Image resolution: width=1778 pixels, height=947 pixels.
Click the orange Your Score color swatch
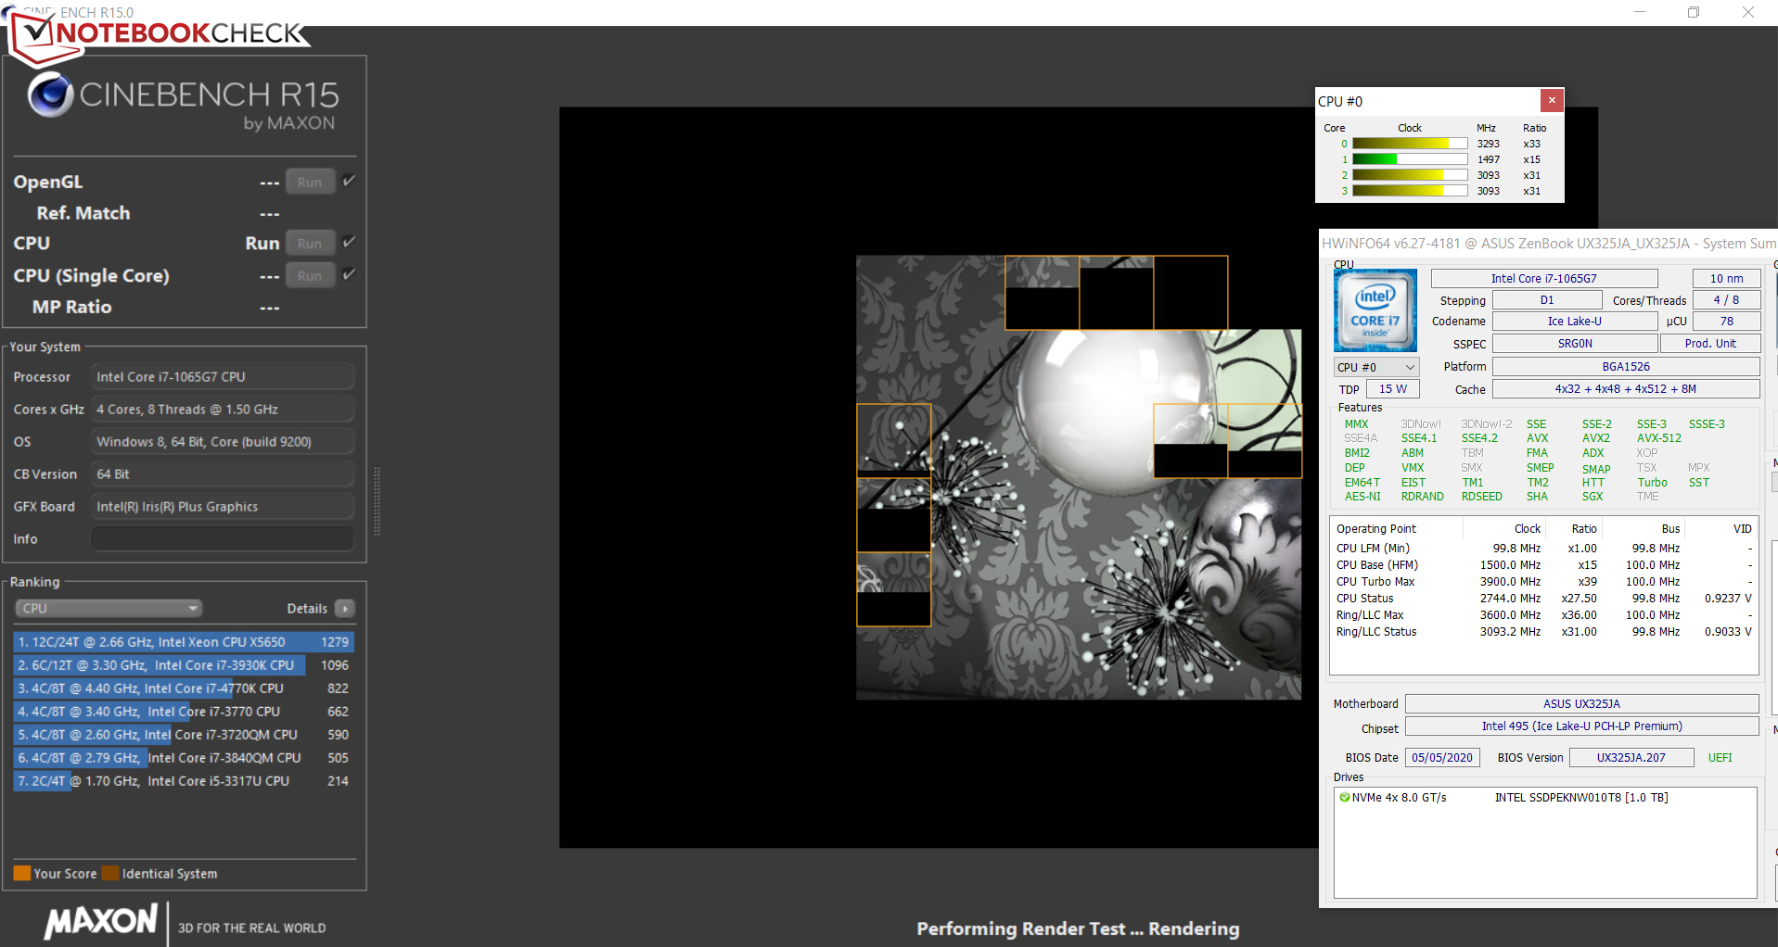[22, 874]
